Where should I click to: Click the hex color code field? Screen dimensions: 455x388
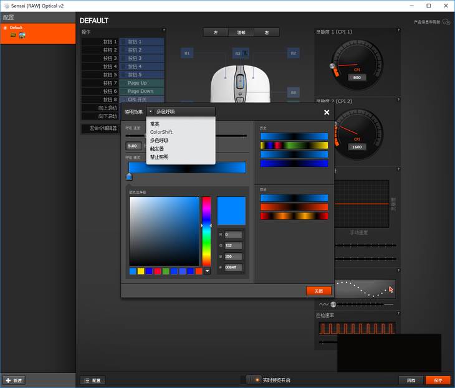(233, 267)
